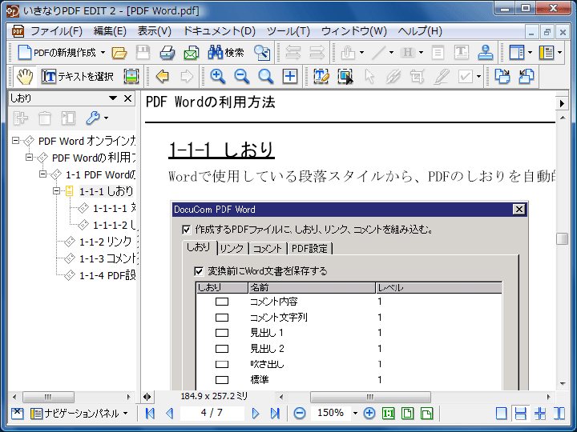Select the text edit tool with pencil
This screenshot has height=432, width=577.
pyautogui.click(x=321, y=77)
